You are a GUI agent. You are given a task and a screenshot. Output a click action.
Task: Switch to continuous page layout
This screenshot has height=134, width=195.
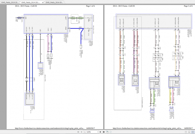[x=189, y=132]
